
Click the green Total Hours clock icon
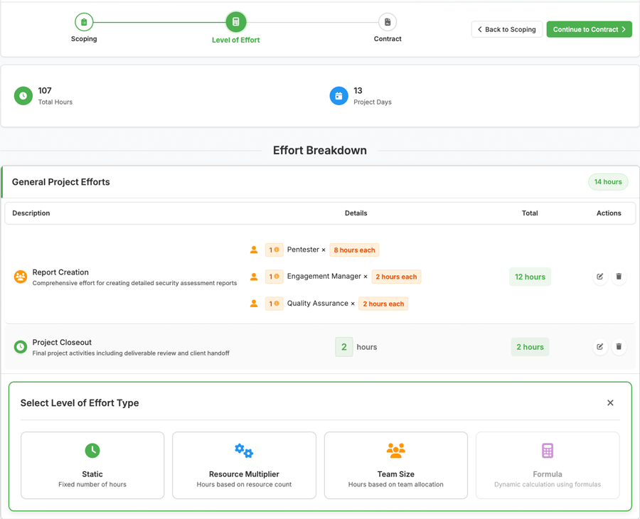[x=23, y=96]
